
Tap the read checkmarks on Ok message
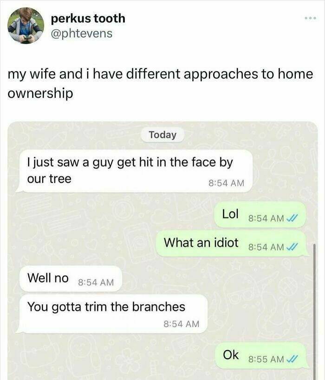pyautogui.click(x=292, y=359)
